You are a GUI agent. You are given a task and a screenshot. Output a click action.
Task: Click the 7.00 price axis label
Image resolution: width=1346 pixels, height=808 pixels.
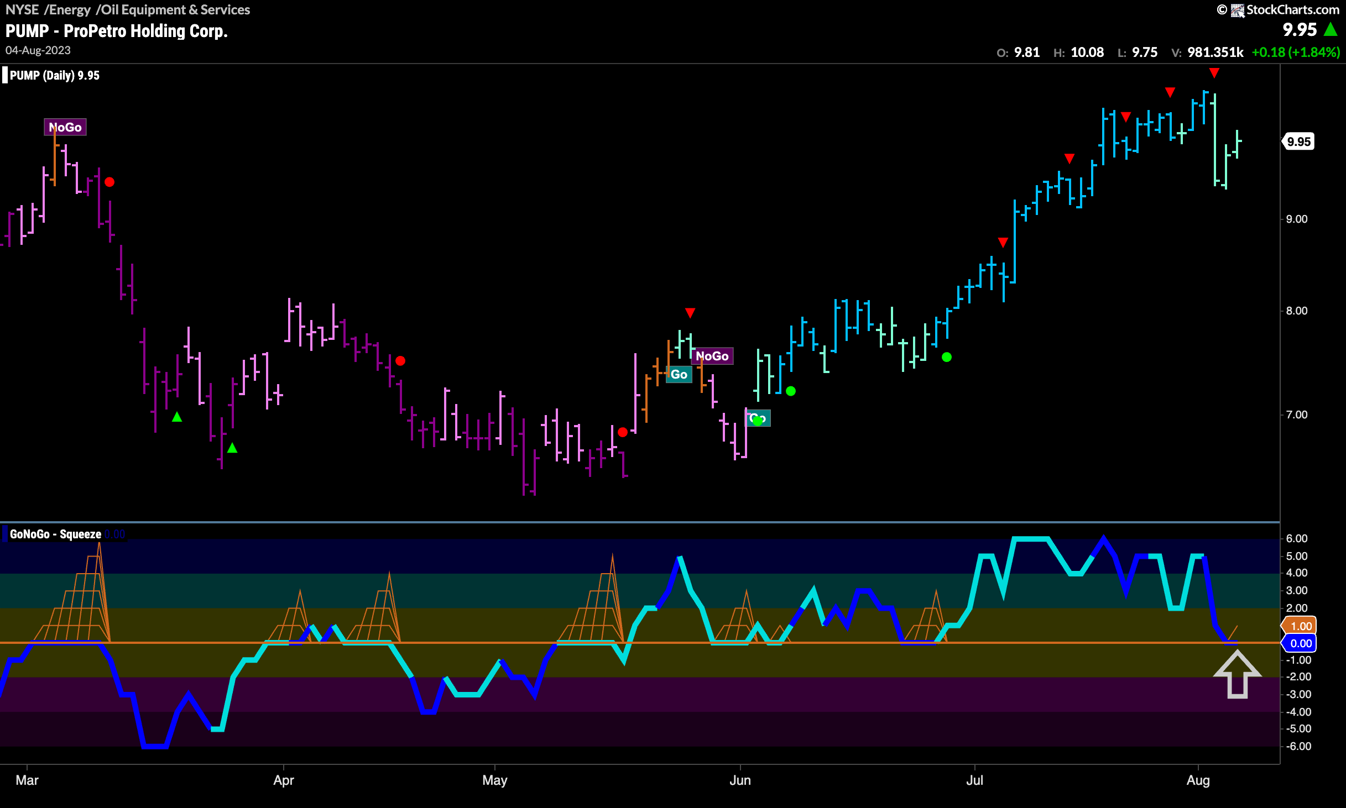(x=1297, y=415)
